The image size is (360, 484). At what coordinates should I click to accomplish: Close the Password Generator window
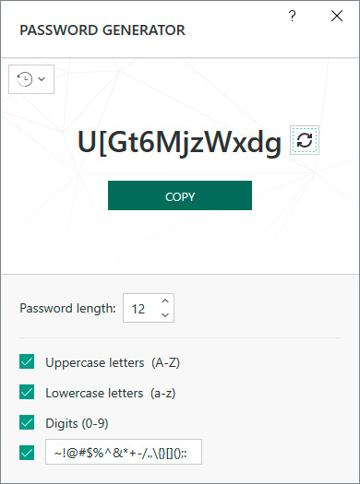point(337,16)
